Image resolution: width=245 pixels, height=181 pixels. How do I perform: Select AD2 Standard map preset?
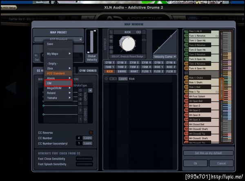tap(58, 73)
